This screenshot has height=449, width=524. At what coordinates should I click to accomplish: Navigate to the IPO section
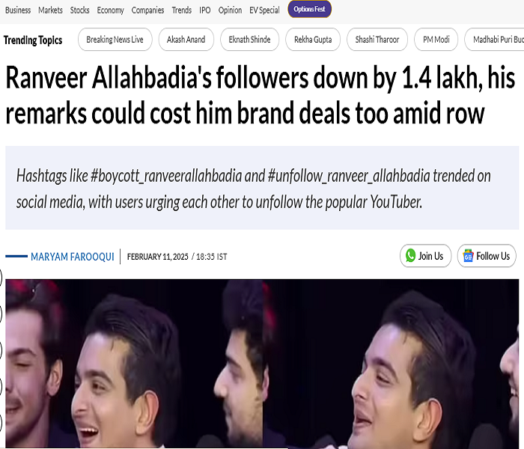(205, 10)
